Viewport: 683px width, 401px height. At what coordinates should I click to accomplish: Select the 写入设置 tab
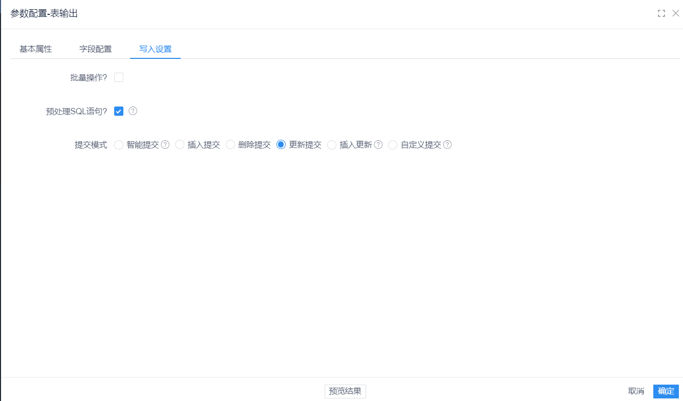tap(156, 49)
